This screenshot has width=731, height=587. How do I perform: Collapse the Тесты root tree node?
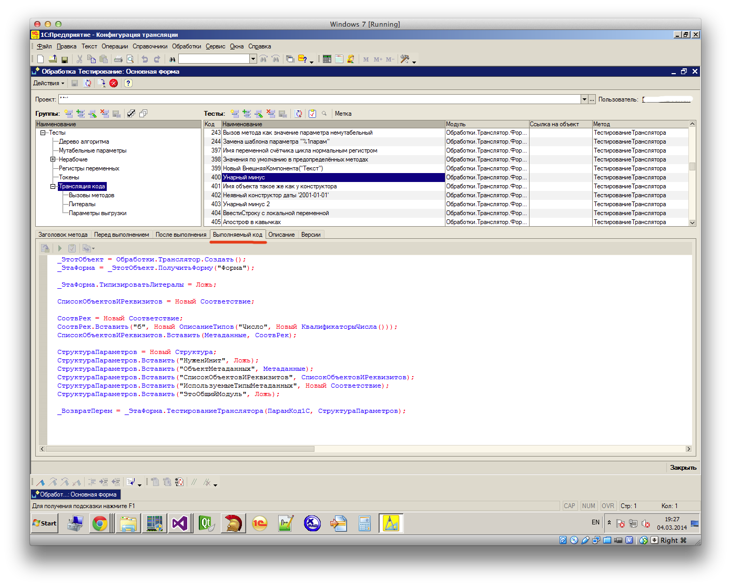tap(43, 133)
